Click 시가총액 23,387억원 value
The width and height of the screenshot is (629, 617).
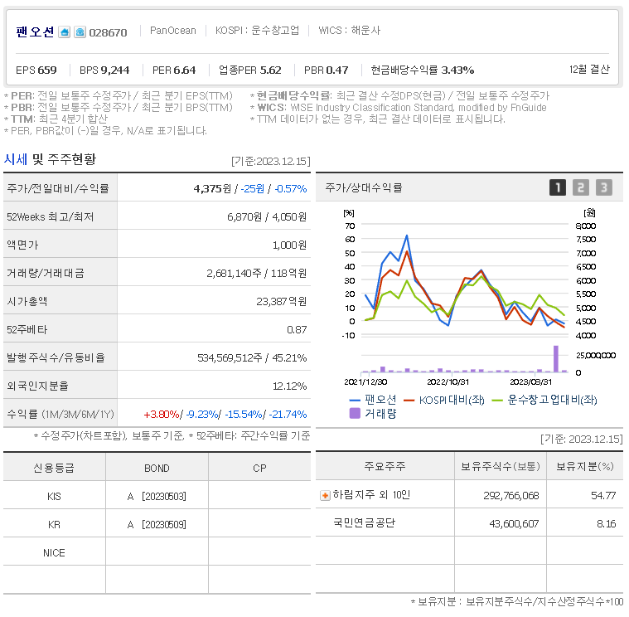(282, 301)
